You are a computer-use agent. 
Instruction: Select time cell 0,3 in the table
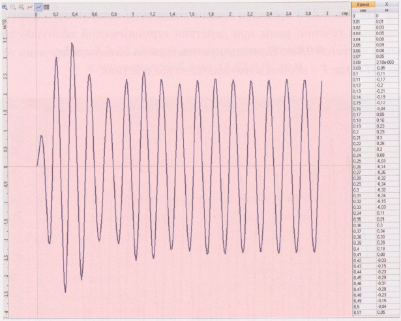[x=364, y=190]
